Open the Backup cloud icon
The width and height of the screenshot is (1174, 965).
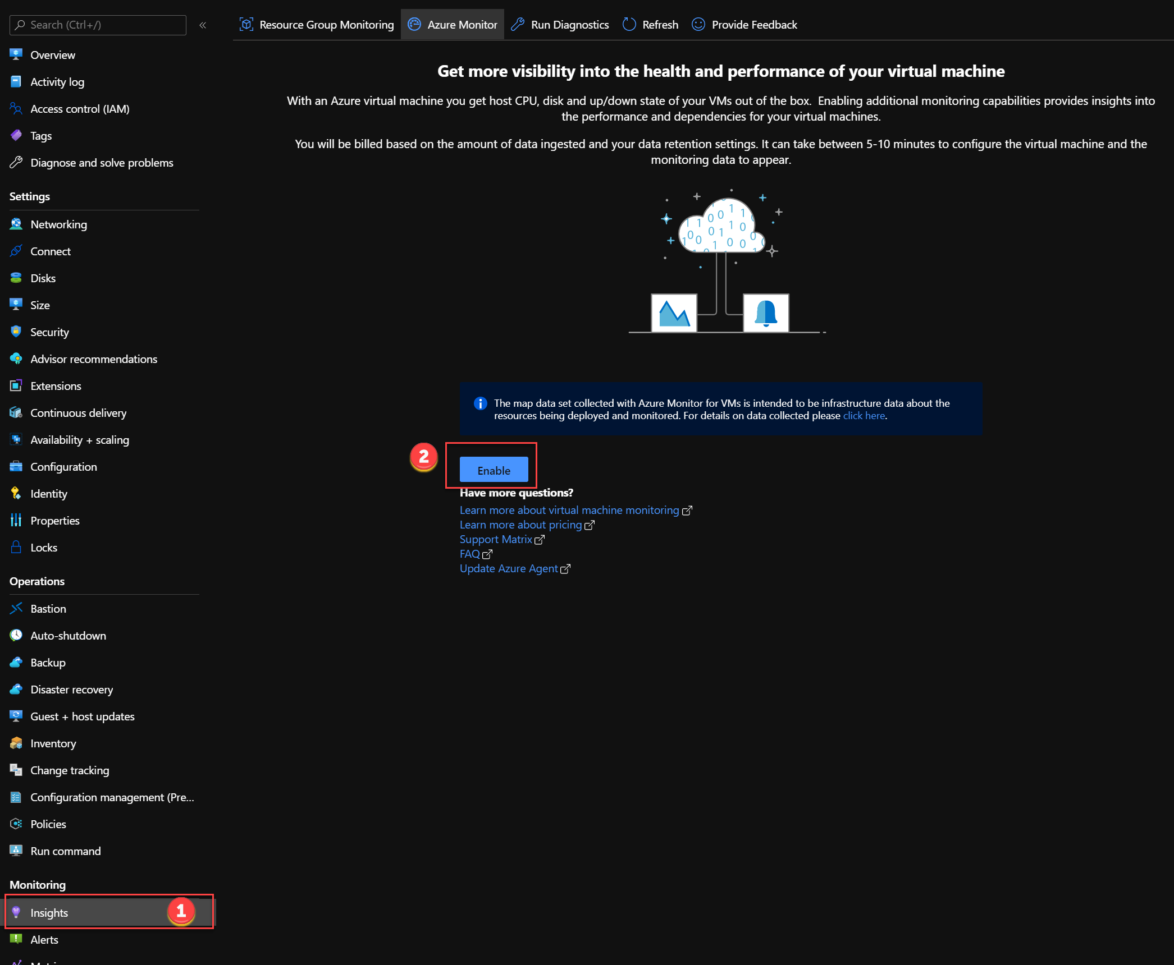tap(16, 662)
